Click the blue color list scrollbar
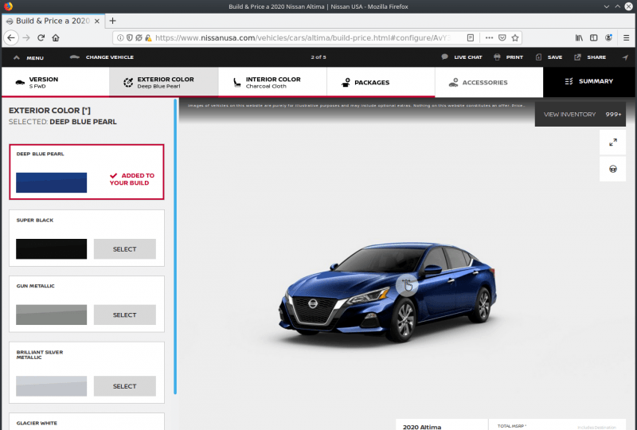The image size is (637, 430). coord(175,247)
